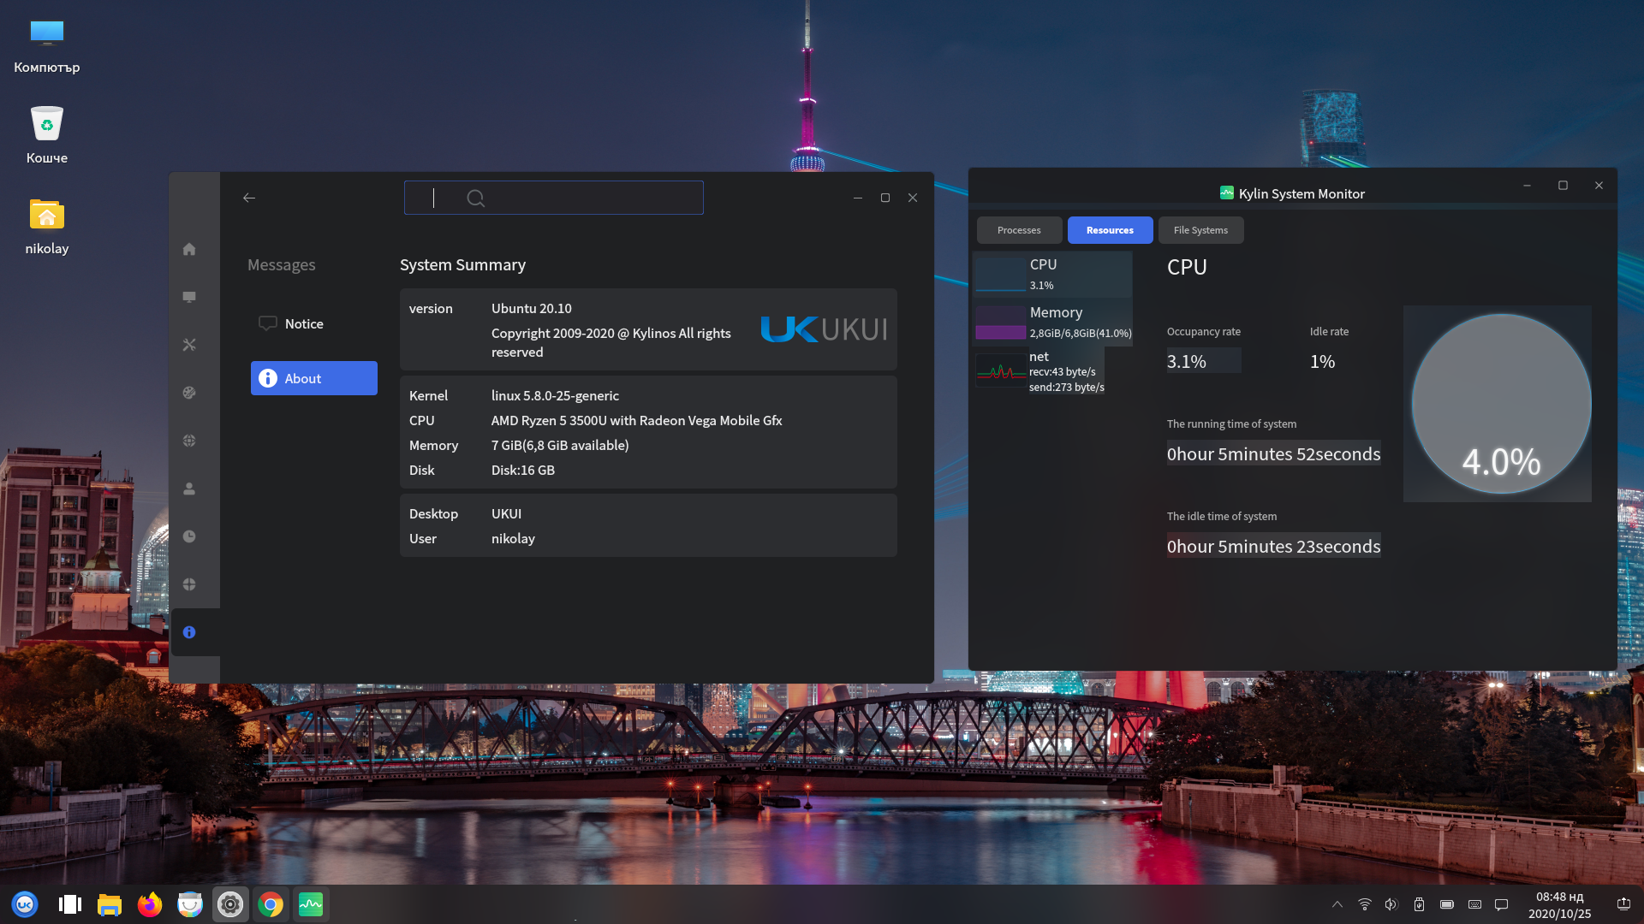
Task: Open the personalization palette section in sidebar
Action: pos(189,393)
